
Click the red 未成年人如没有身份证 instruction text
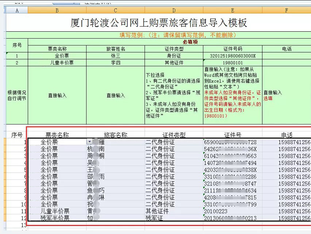tap(233, 104)
